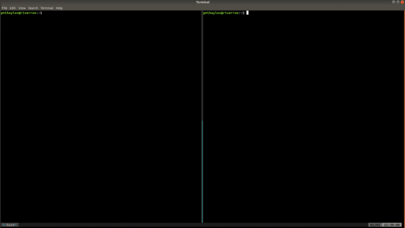Open the File menu
The height and width of the screenshot is (228, 405).
pyautogui.click(x=5, y=8)
